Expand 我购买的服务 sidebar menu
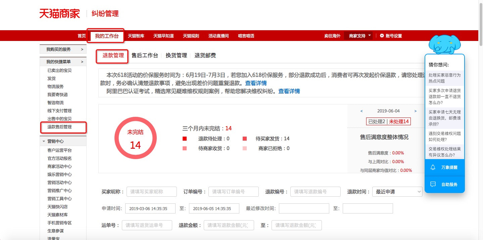Viewport: 483px width, 240px height. pos(63,49)
